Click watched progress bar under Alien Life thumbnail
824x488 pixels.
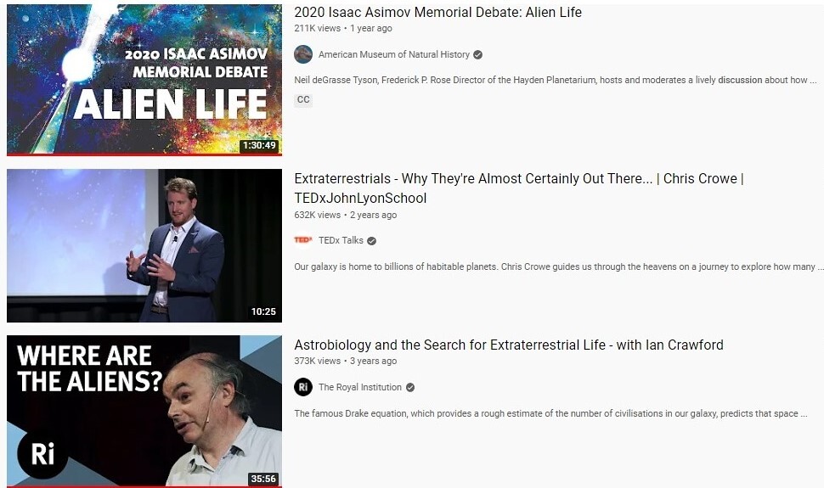[x=144, y=155]
